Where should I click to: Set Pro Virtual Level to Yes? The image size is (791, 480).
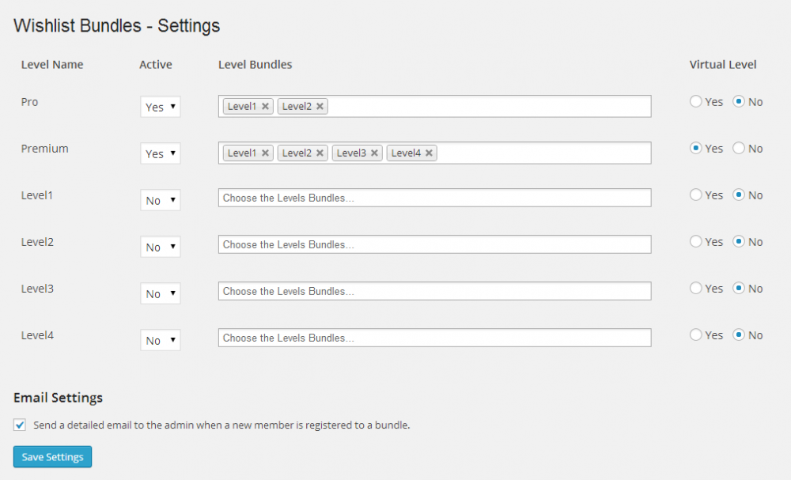[x=696, y=101]
